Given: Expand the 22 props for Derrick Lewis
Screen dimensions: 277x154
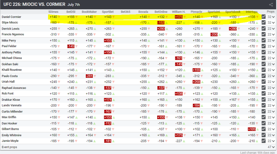Looking at the screenshot, I should pyautogui.click(x=271, y=29).
